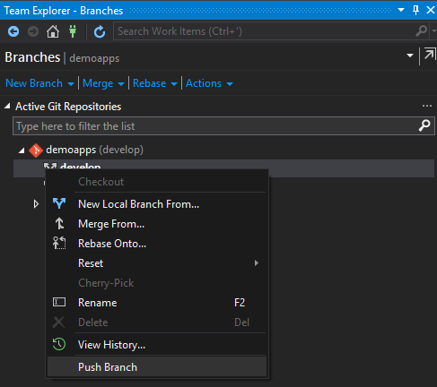The width and height of the screenshot is (437, 387).
Task: Collapse the demoapps repository tree node
Action: pyautogui.click(x=22, y=150)
